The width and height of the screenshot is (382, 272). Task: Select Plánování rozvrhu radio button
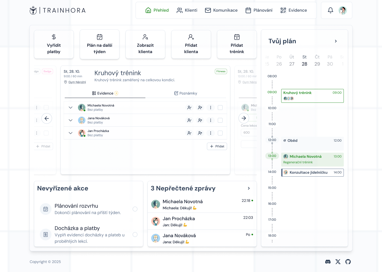[135, 209]
